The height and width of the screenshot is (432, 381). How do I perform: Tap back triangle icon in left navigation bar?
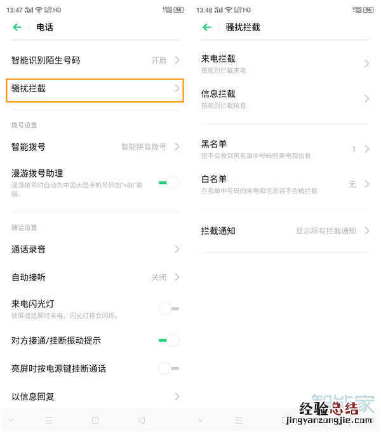[141, 421]
